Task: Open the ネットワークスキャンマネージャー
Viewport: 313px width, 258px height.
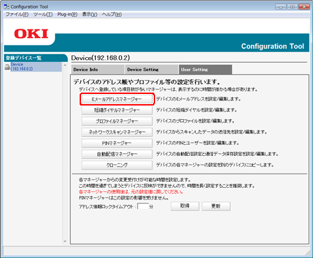Action: [x=117, y=132]
